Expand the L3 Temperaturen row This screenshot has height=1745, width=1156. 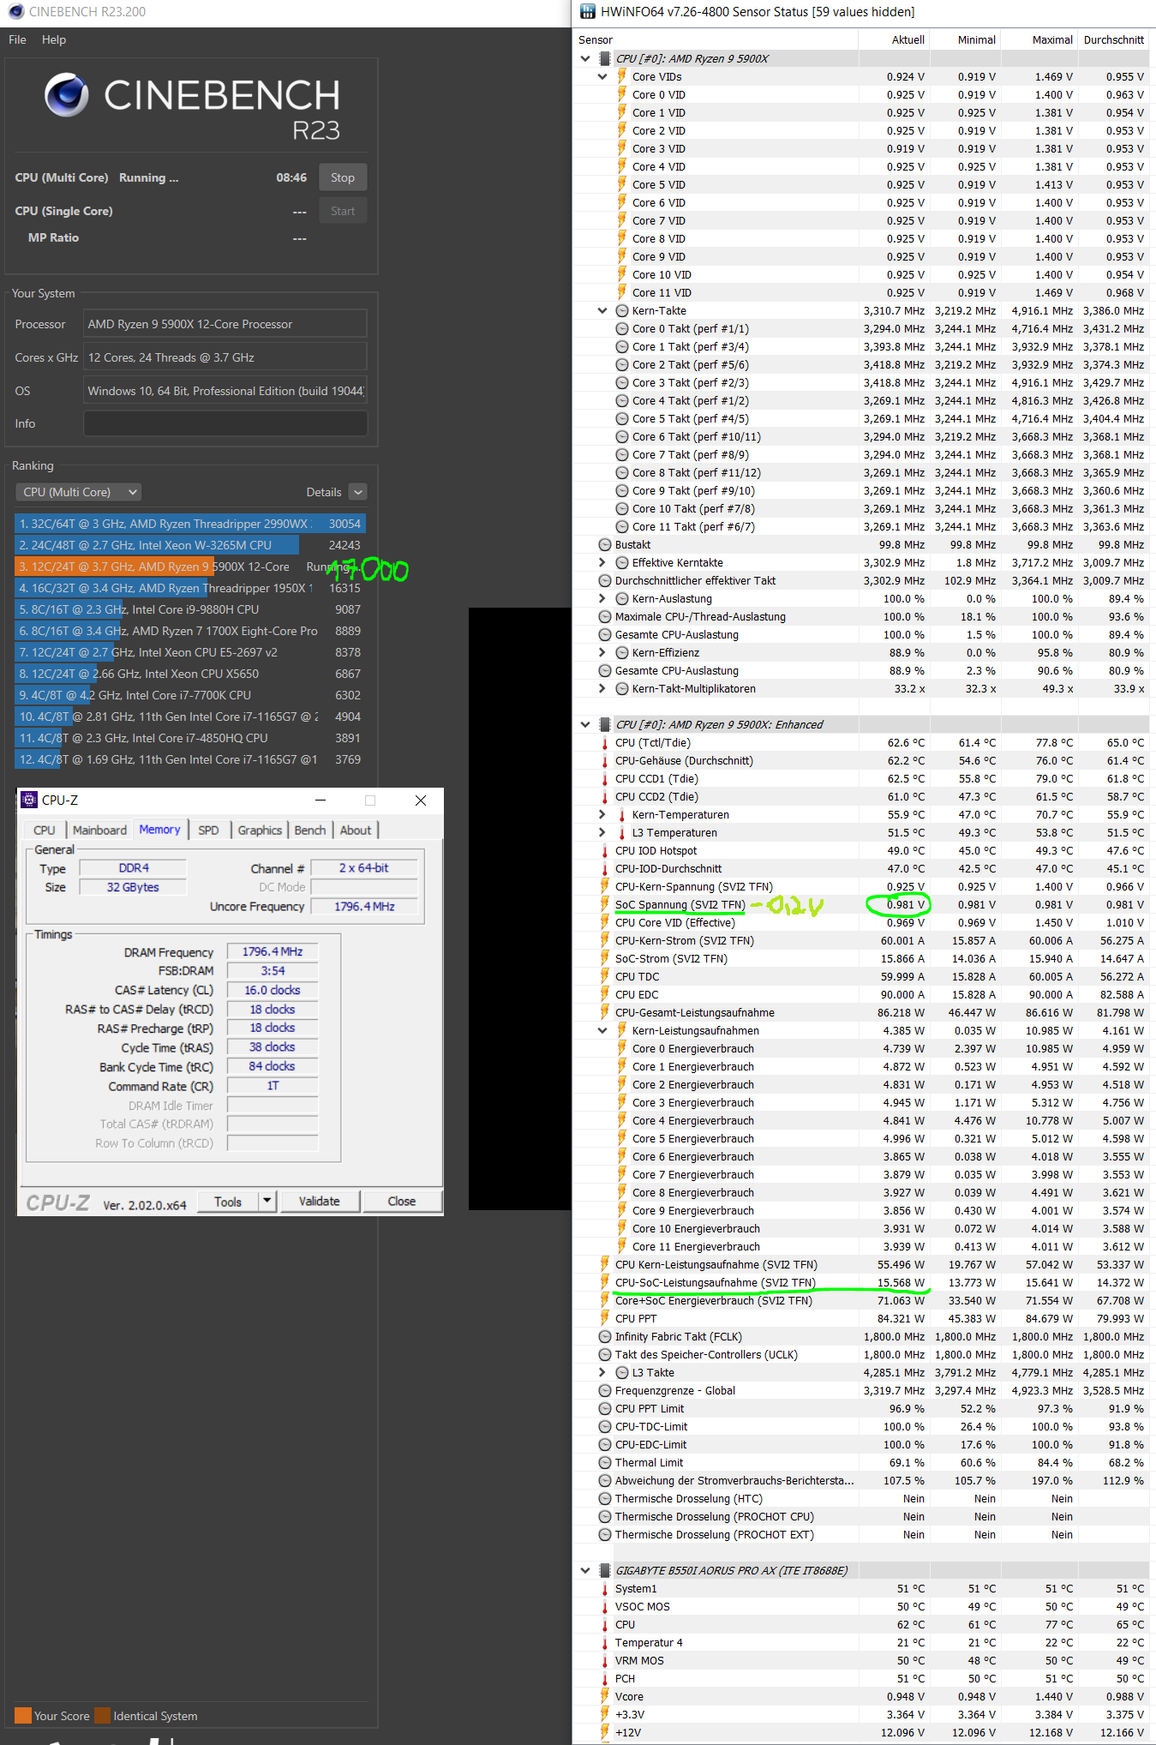point(602,832)
